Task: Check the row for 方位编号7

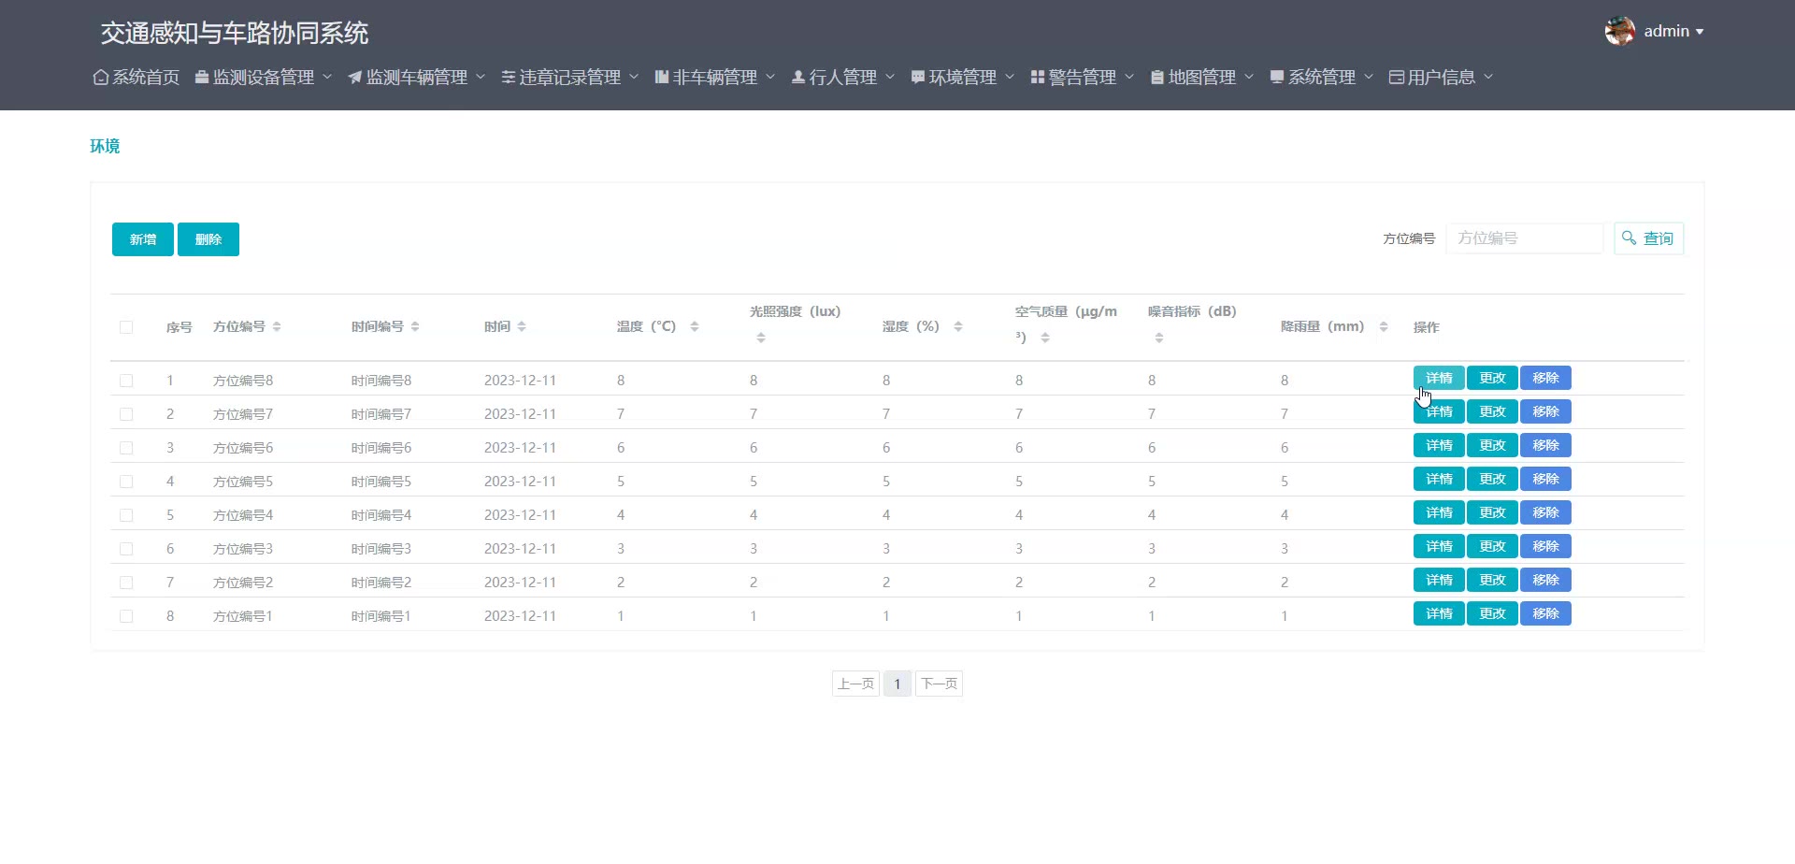Action: click(x=126, y=414)
